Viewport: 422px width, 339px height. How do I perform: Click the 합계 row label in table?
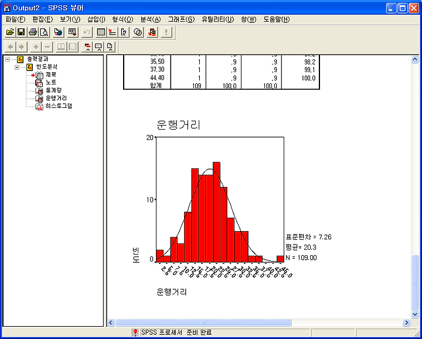(x=156, y=86)
